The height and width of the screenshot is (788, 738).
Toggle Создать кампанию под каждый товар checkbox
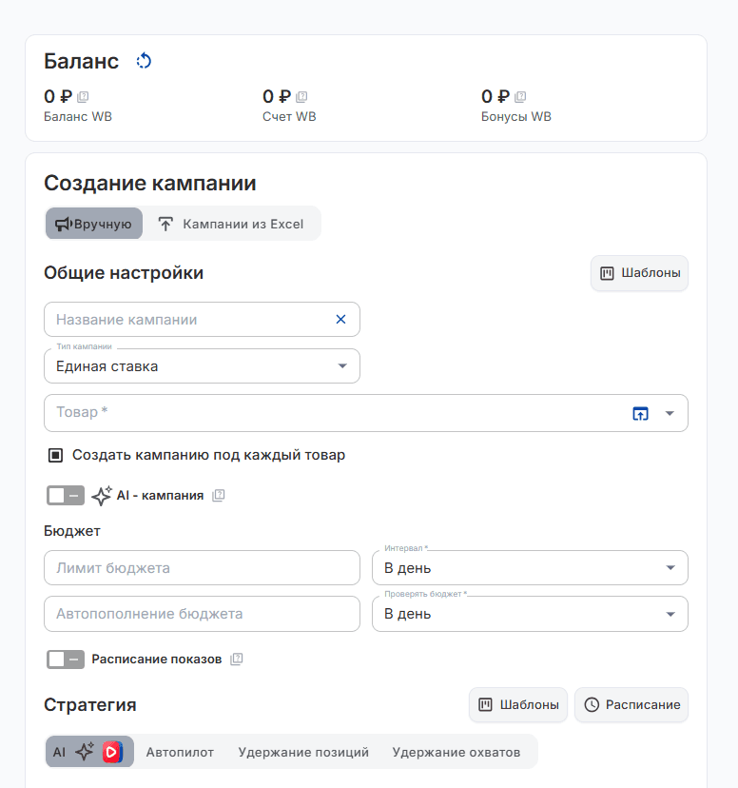click(x=55, y=455)
